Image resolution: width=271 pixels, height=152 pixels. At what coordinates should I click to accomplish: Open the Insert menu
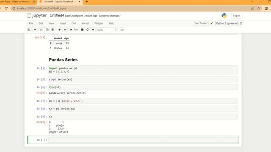[x=63, y=23]
